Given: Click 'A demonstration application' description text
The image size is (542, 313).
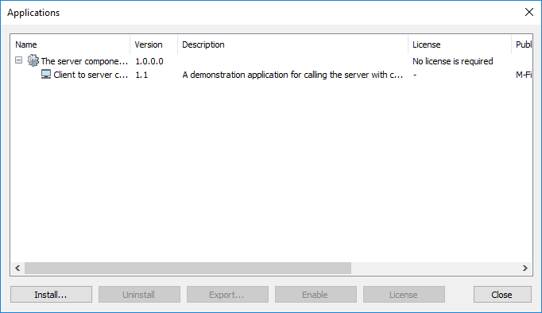Looking at the screenshot, I should (x=292, y=75).
